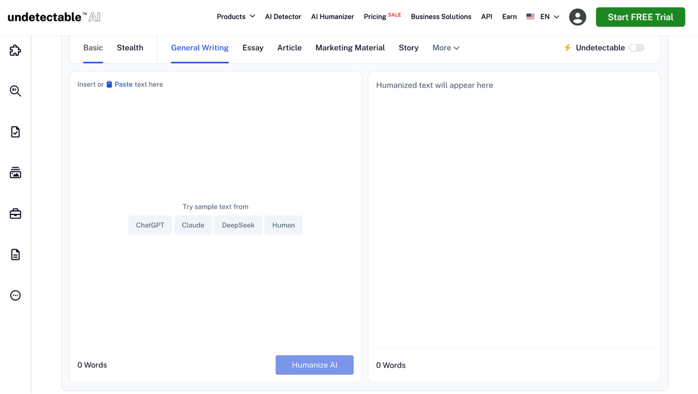Click the text document sidebar icon
The height and width of the screenshot is (394, 698).
[x=15, y=255]
